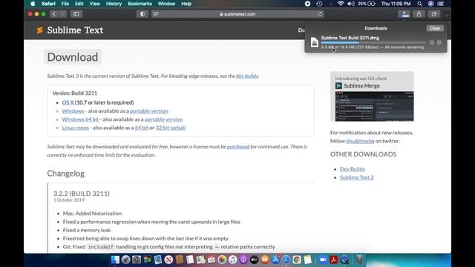Viewport: 475px width, 267px height.
Task: Toggle Safari's sidebar button
Action: point(76,14)
